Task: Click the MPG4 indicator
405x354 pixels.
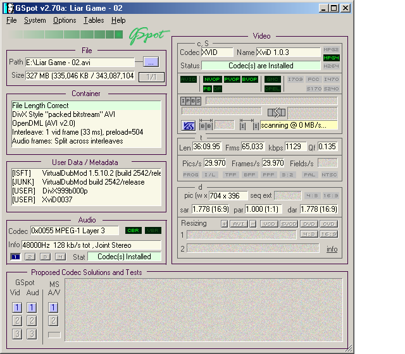Action: coord(331,58)
